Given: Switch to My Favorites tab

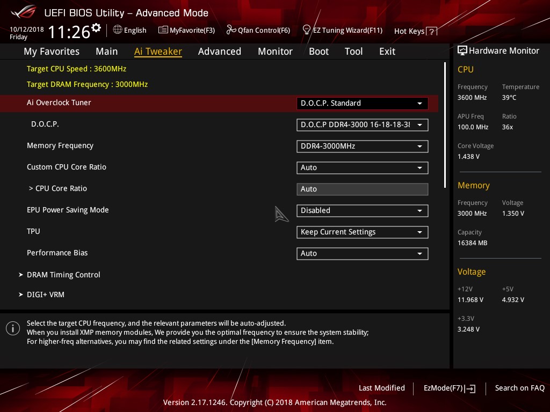Looking at the screenshot, I should pyautogui.click(x=52, y=51).
